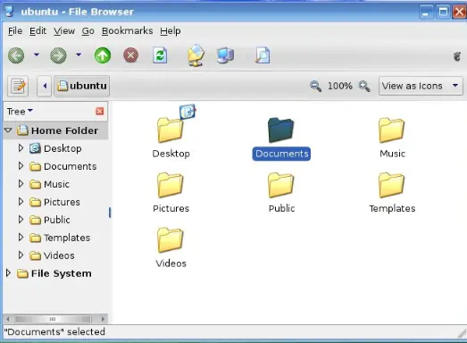The height and width of the screenshot is (343, 467).
Task: Click the green Up directory arrow
Action: tap(103, 55)
